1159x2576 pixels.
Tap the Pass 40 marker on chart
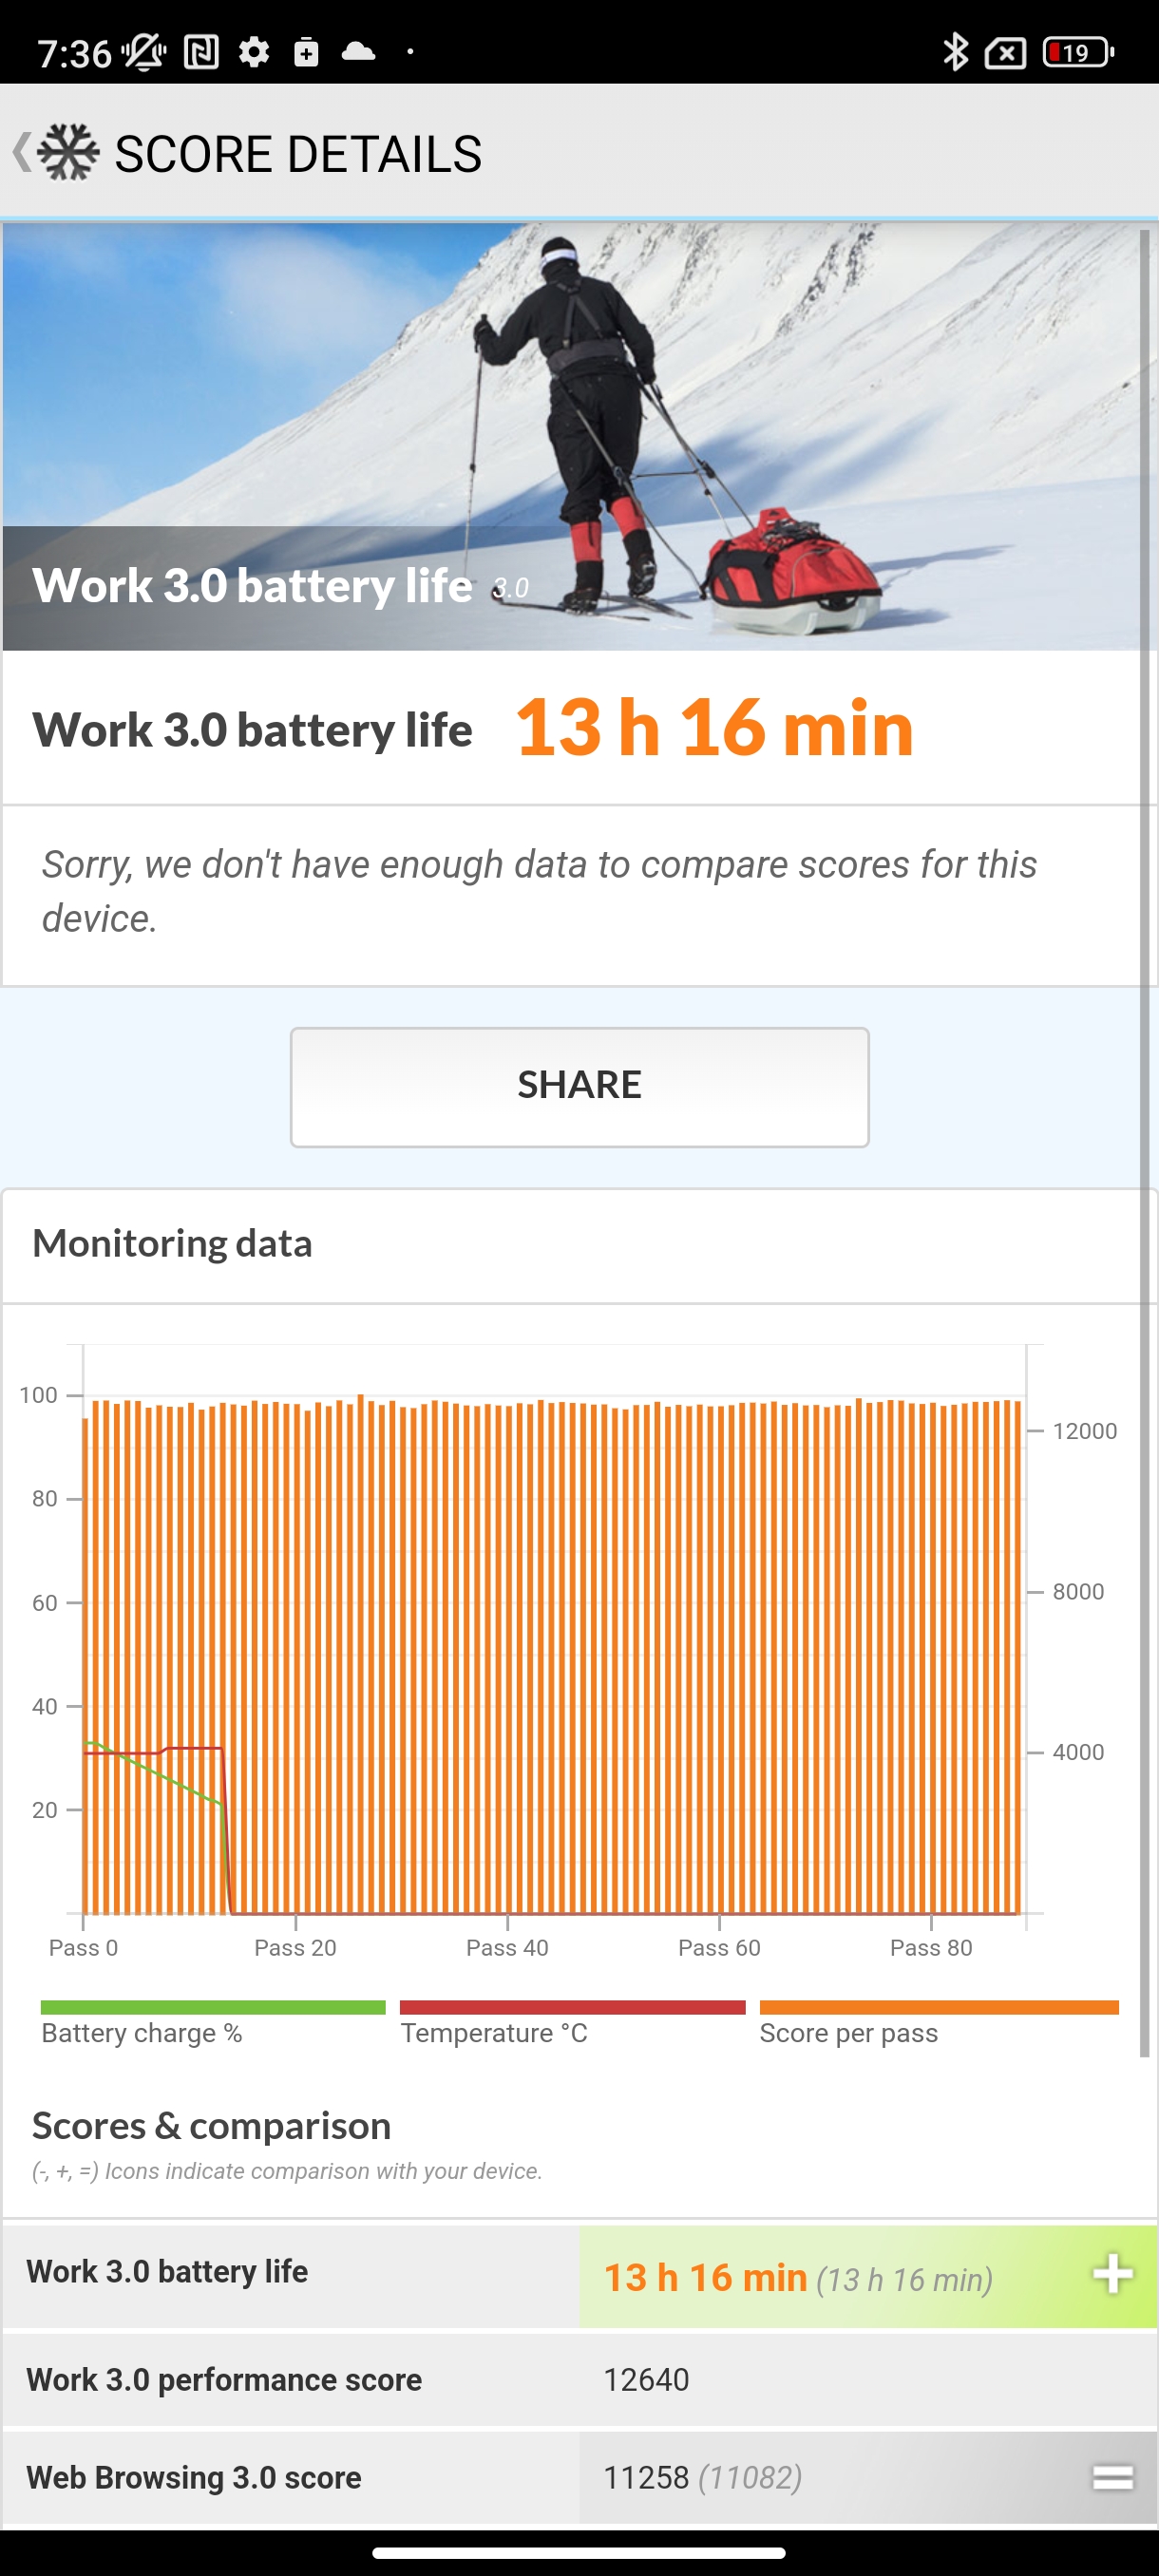507,1947
